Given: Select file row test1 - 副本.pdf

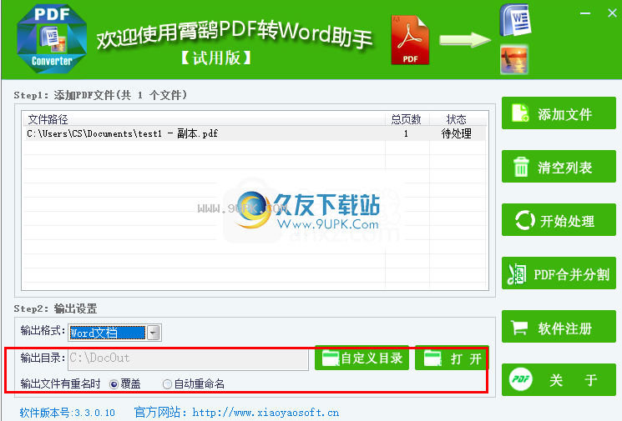Looking at the screenshot, I should [x=254, y=134].
